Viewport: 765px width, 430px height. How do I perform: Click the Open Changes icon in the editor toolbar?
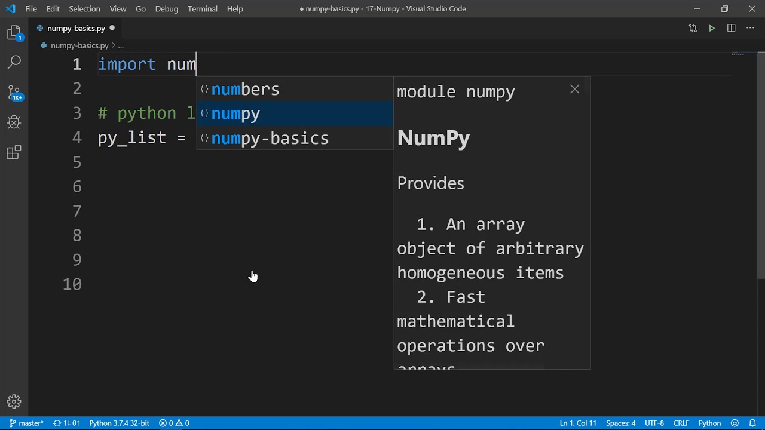693,28
